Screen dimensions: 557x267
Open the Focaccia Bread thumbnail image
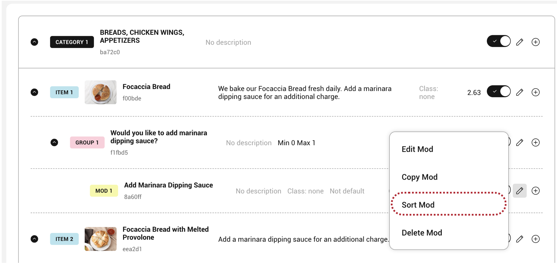(x=101, y=92)
